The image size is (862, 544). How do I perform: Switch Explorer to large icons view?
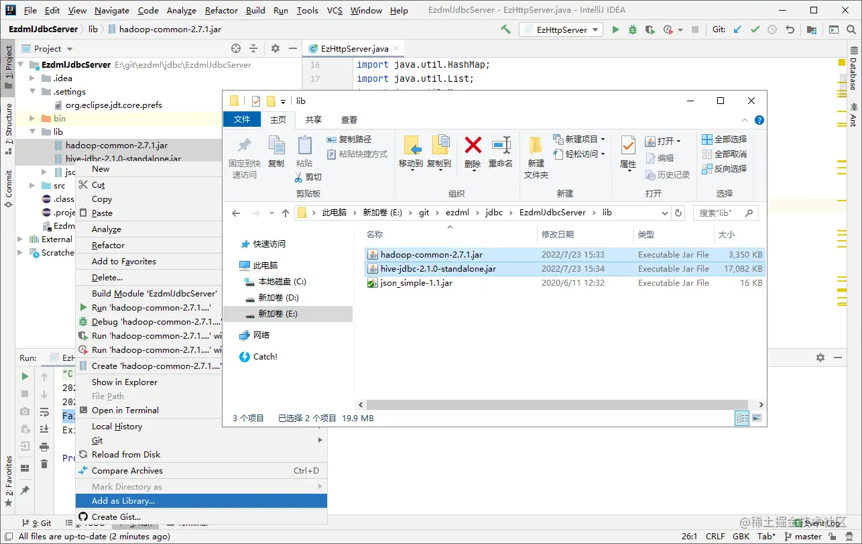757,418
